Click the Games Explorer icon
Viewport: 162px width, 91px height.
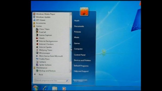point(37,35)
